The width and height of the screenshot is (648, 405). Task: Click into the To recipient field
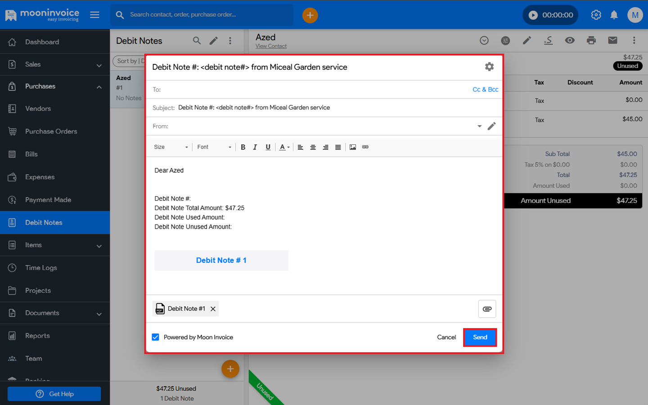pyautogui.click(x=315, y=90)
